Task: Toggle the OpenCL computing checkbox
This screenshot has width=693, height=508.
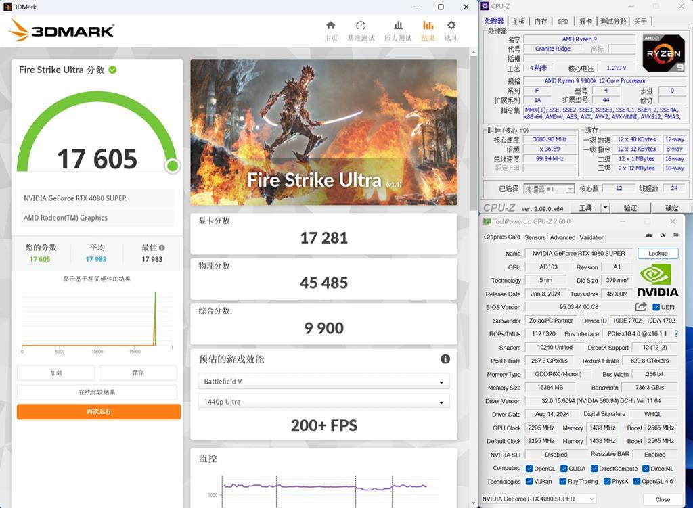Action: coord(529,469)
